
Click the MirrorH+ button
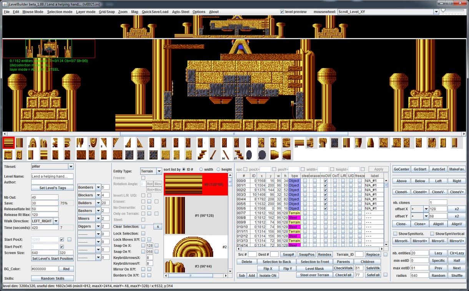click(x=420, y=241)
